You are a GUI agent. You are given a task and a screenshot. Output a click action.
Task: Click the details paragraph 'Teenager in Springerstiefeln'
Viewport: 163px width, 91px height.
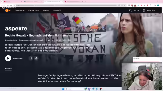point(79,78)
